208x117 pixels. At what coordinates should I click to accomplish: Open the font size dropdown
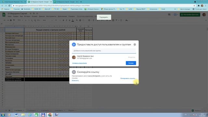[58, 20]
